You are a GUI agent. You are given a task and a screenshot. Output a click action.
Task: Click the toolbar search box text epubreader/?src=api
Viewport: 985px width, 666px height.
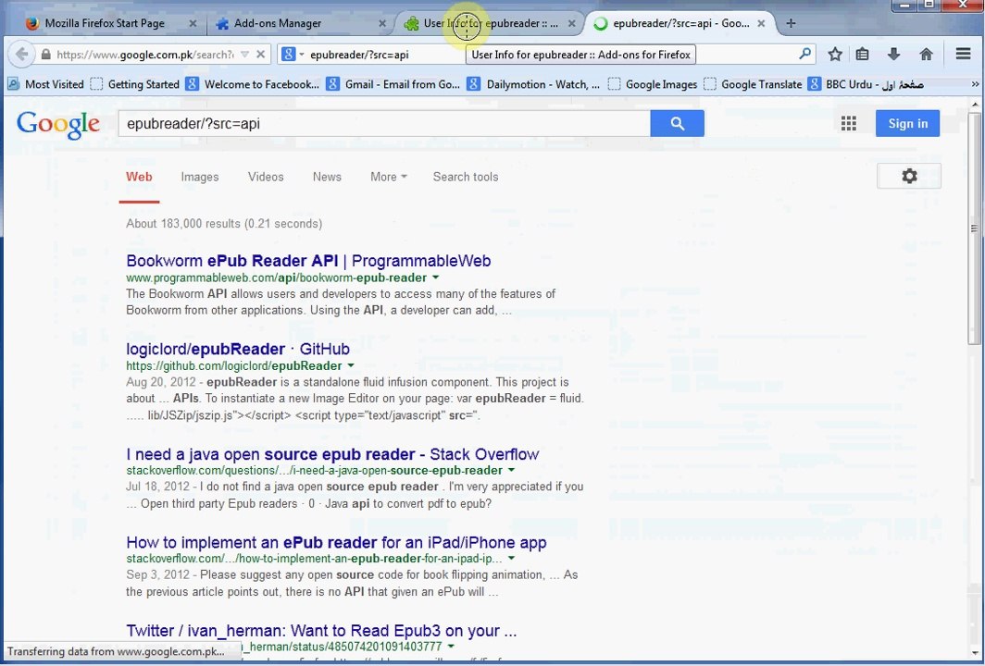359,55
